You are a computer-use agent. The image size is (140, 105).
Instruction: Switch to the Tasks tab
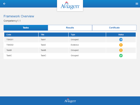click(26, 28)
